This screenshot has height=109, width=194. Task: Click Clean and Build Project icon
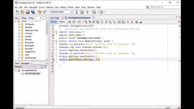point(82,12)
